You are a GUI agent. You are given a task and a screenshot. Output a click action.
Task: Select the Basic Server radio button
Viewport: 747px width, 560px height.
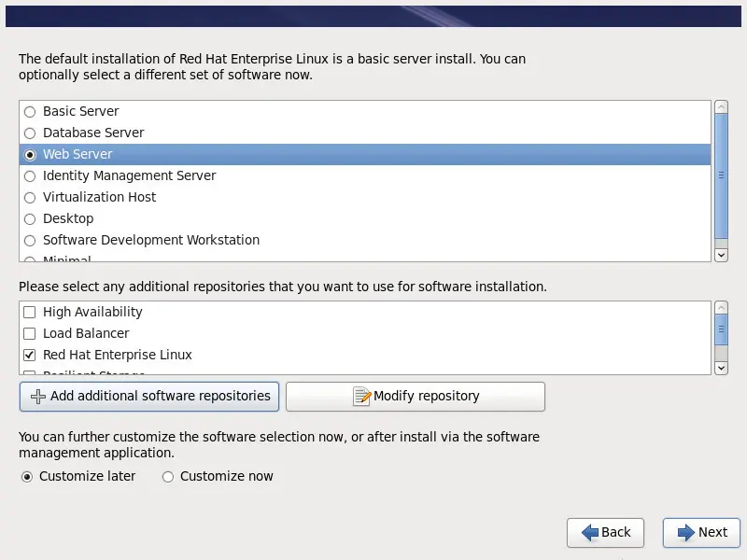tap(30, 112)
